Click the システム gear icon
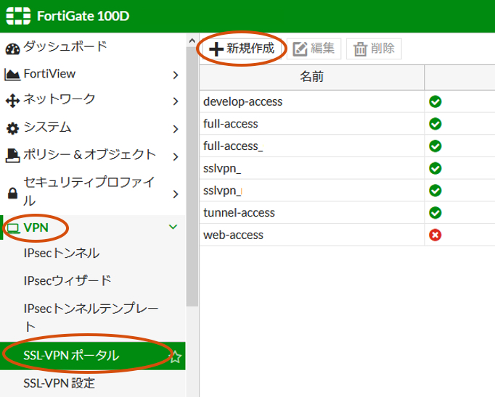Image resolution: width=495 pixels, height=397 pixels. click(x=12, y=128)
